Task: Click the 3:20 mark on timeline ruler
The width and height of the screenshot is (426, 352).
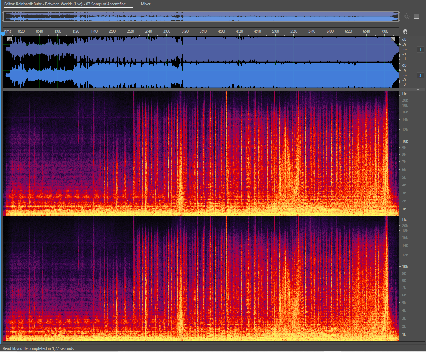Action: 185,32
